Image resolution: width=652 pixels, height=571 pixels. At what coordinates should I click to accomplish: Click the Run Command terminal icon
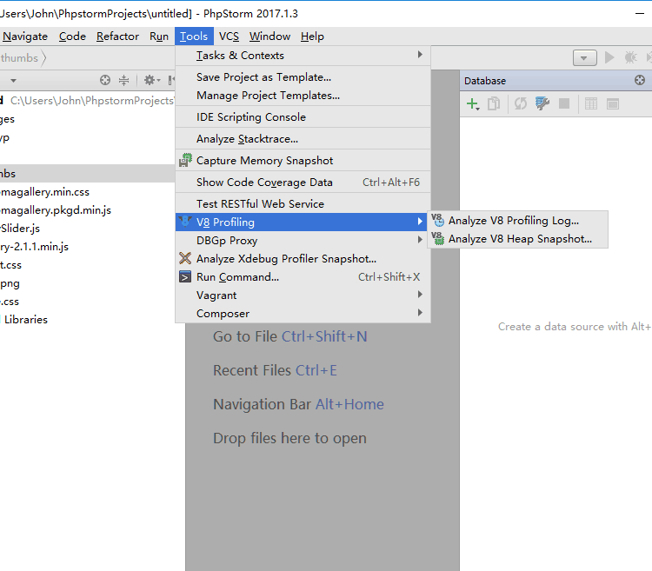coord(185,276)
